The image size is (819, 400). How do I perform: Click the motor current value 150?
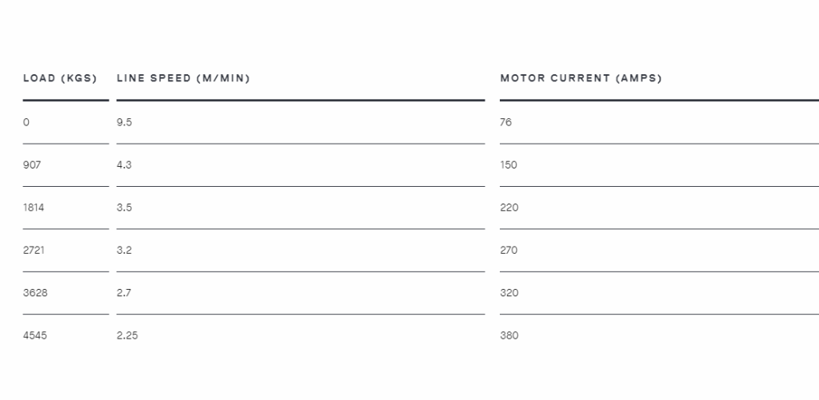pyautogui.click(x=508, y=164)
